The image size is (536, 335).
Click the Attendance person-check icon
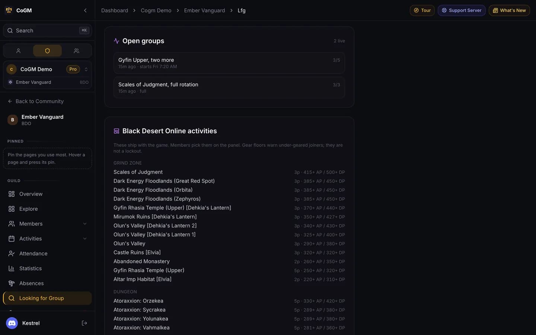(12, 253)
